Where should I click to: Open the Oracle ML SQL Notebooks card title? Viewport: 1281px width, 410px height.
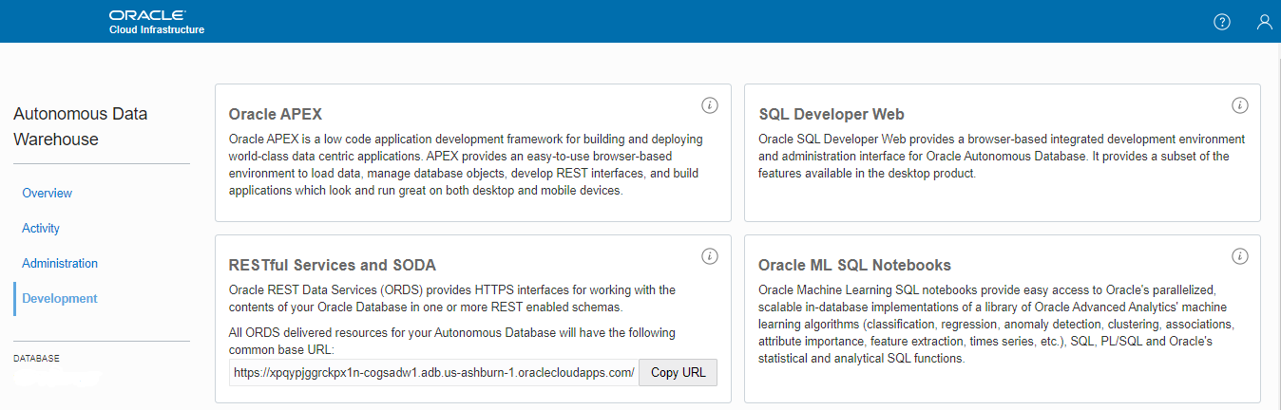pos(854,265)
